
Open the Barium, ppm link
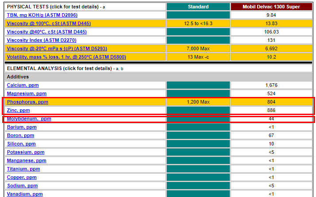pyautogui.click(x=22, y=127)
